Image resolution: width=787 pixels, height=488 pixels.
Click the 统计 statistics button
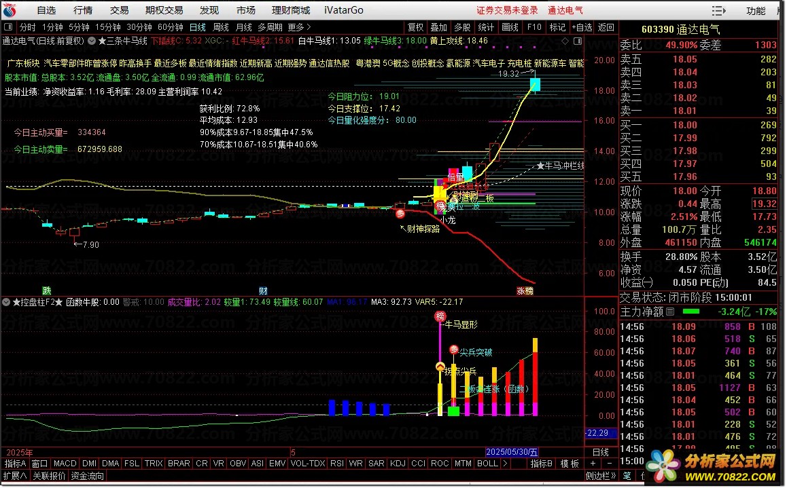pyautogui.click(x=486, y=27)
